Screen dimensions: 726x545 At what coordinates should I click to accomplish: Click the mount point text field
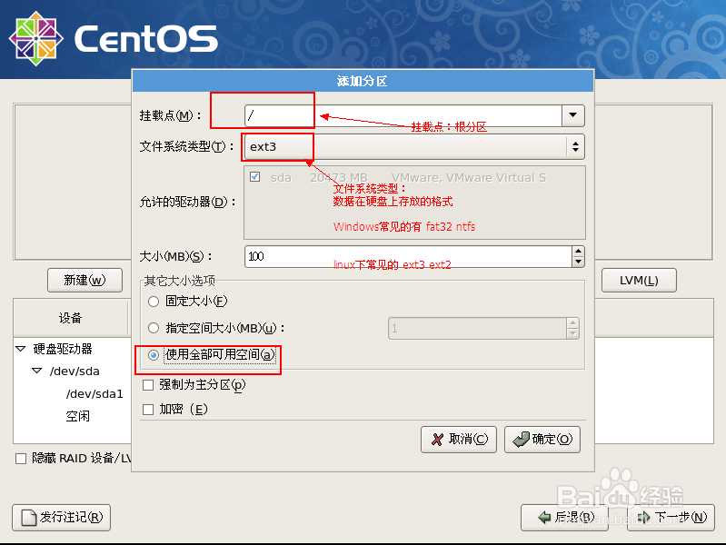click(403, 115)
